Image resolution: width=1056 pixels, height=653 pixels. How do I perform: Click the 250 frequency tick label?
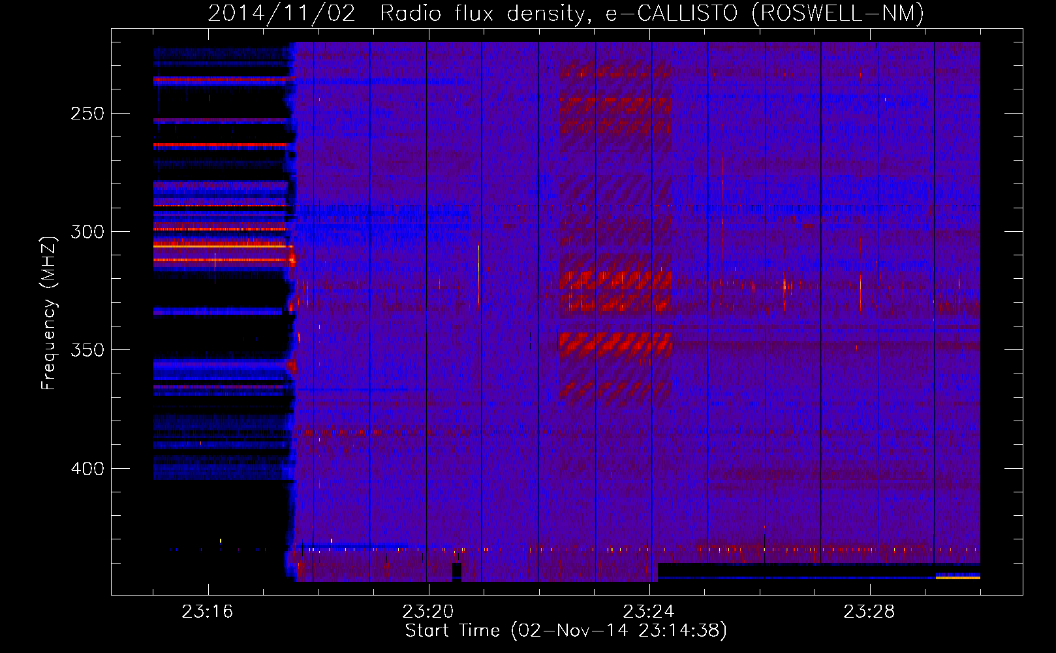(87, 114)
